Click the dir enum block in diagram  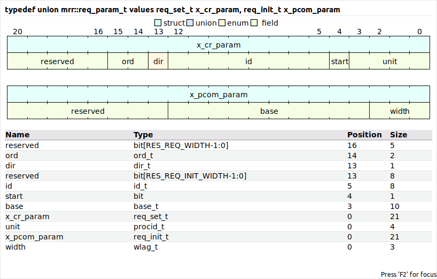(158, 61)
